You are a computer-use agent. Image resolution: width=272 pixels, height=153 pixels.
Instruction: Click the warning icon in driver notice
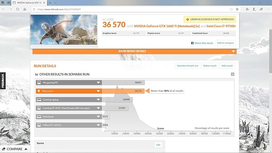187,20
